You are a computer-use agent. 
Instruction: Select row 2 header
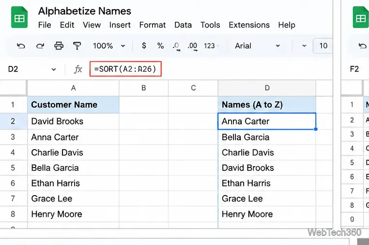tap(13, 121)
